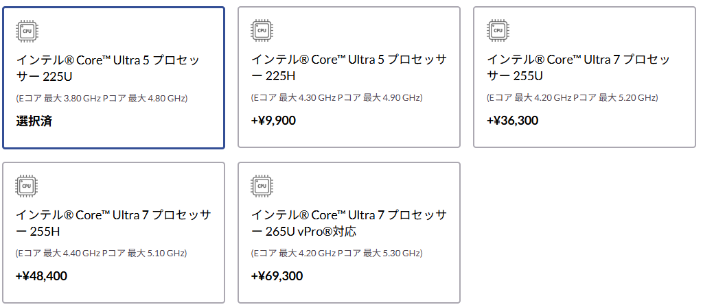This screenshot has height=307, width=703.
Task: Click the +¥69,300 price label
Action: tap(277, 276)
